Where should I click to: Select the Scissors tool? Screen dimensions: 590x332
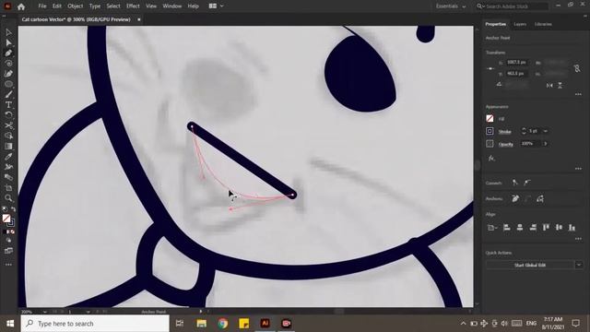tap(8, 125)
